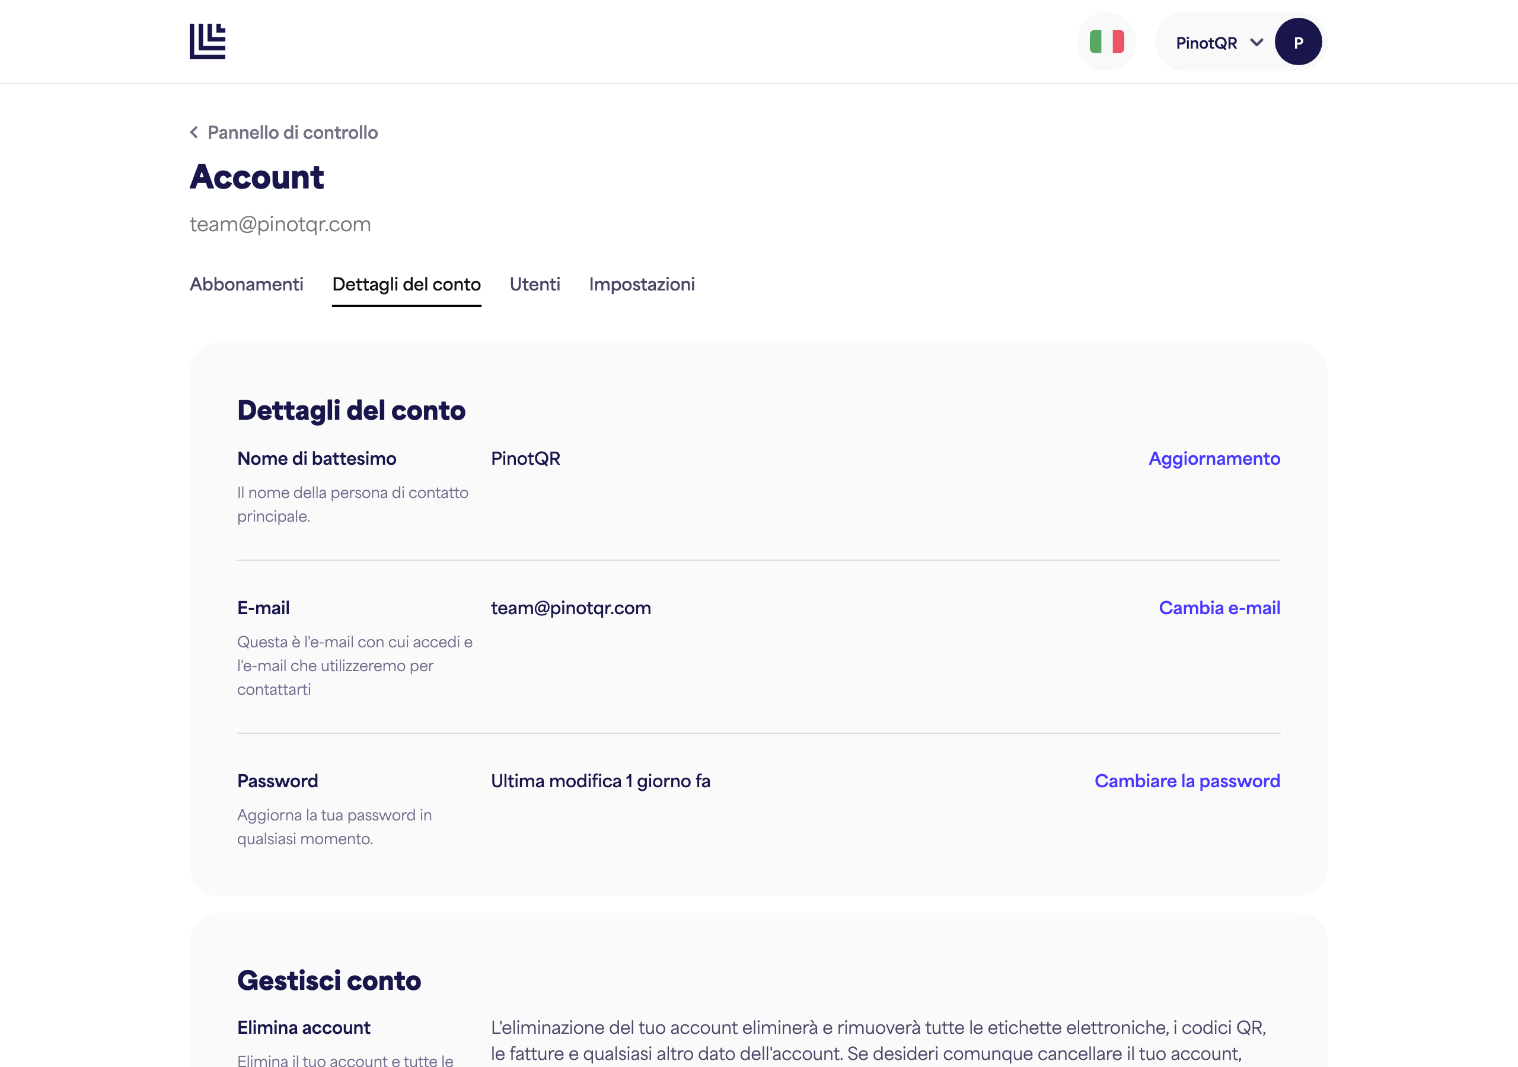The image size is (1518, 1067).
Task: Click Aggiornamento to update the name
Action: (x=1214, y=458)
